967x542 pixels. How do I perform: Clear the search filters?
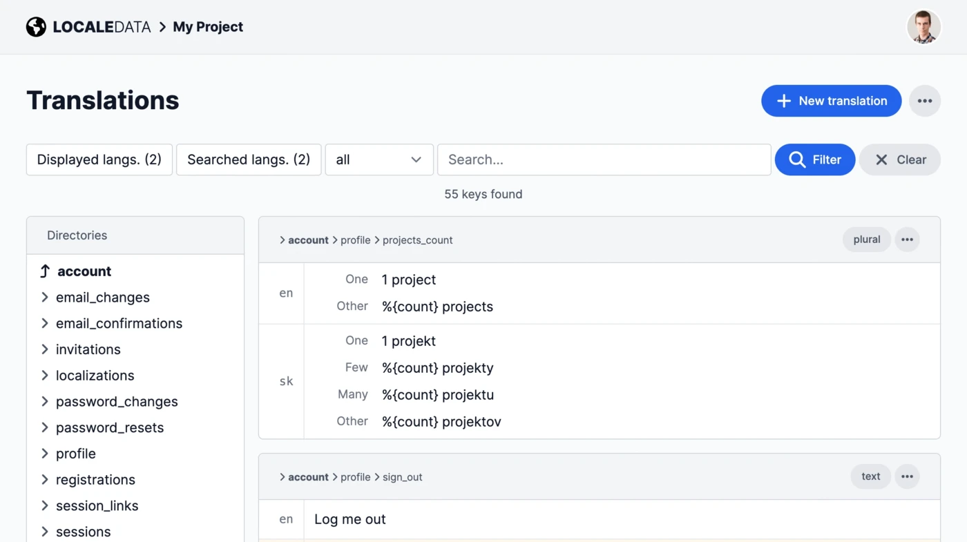pos(900,159)
